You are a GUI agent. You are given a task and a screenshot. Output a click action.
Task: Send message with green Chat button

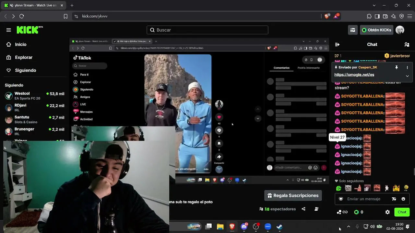click(402, 212)
